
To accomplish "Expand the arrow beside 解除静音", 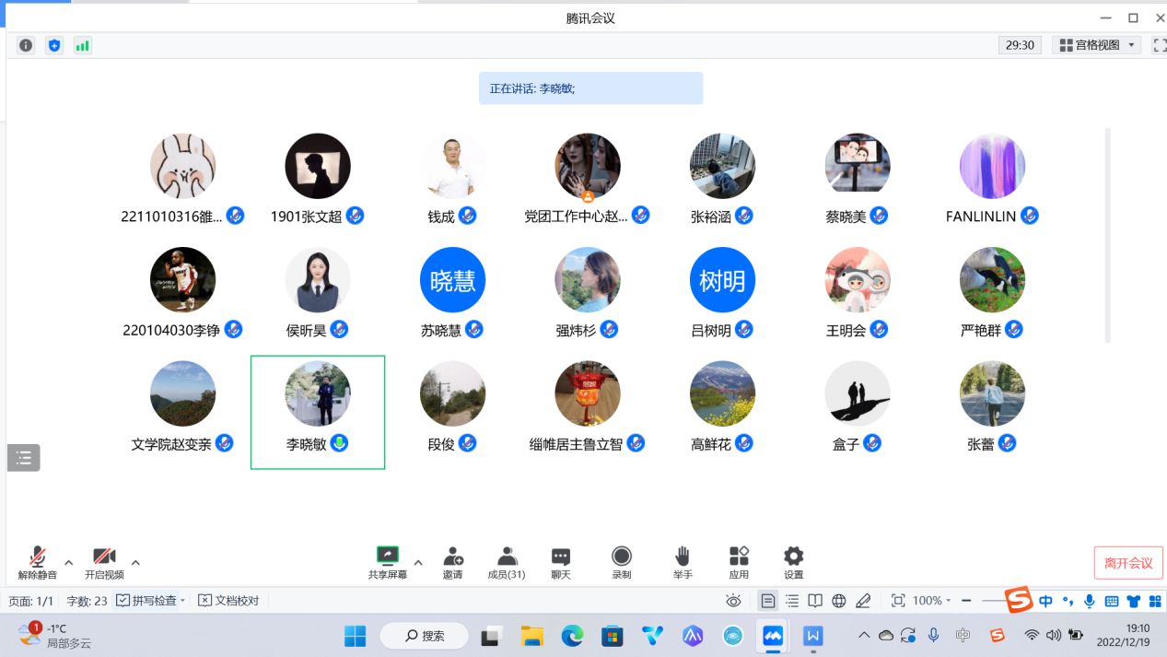I will (x=68, y=562).
